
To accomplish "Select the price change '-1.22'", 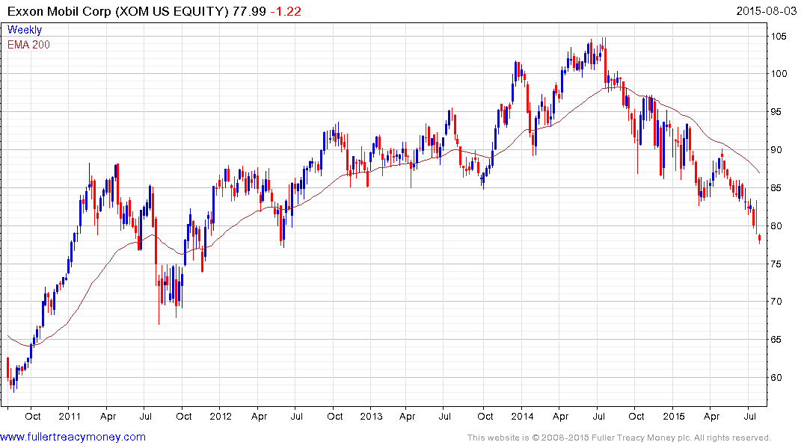I will [286, 11].
